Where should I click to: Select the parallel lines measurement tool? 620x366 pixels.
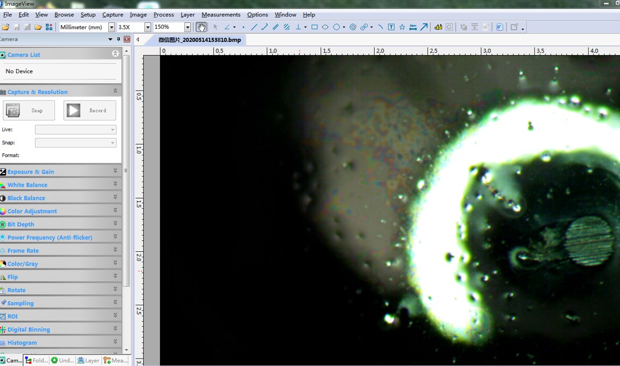pyautogui.click(x=276, y=27)
